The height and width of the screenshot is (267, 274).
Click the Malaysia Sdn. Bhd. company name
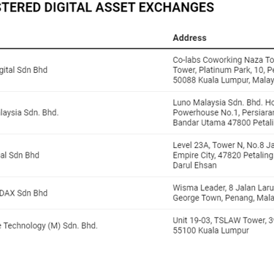click(x=29, y=112)
